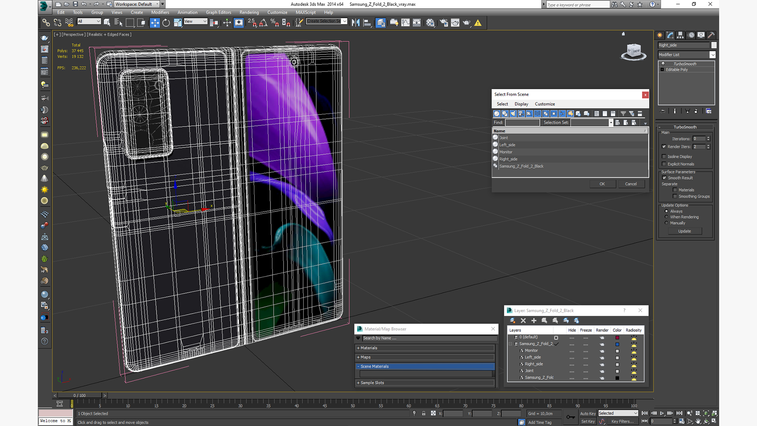757x426 pixels.
Task: Click Display Geometry filter in Select From Scene
Action: point(496,114)
